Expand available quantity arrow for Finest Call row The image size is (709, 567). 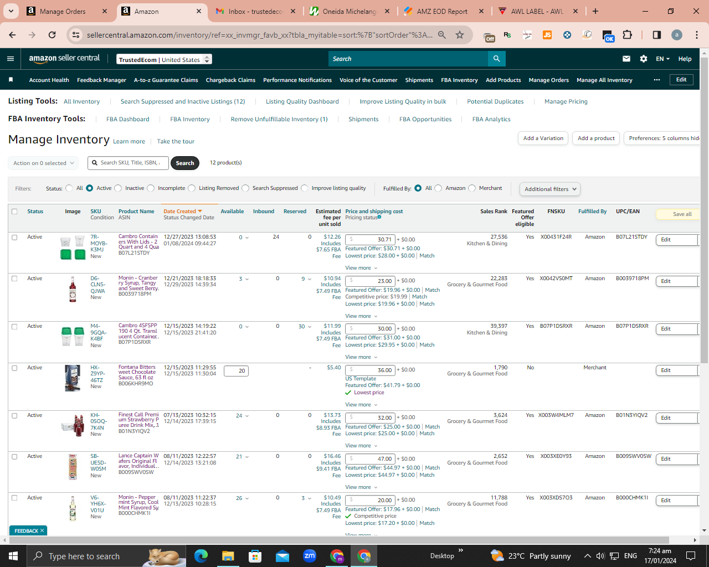247,416
